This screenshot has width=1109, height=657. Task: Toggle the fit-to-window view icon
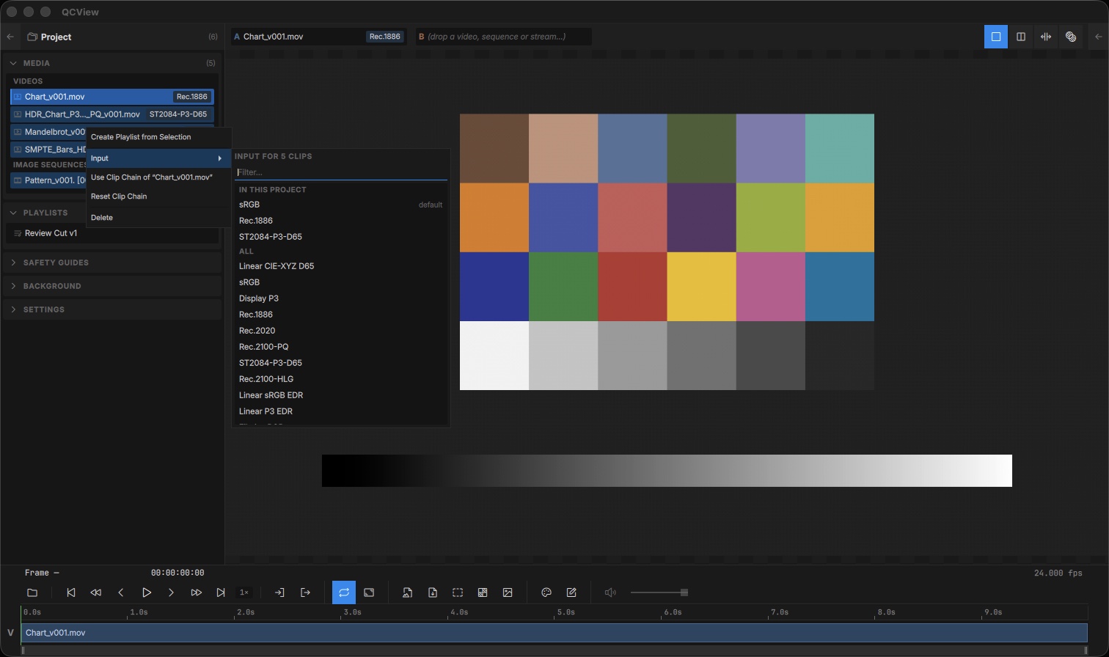[x=369, y=592]
